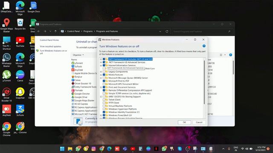Open the YouTube desktop shortcut
The image size is (273, 153).
click(x=20, y=42)
